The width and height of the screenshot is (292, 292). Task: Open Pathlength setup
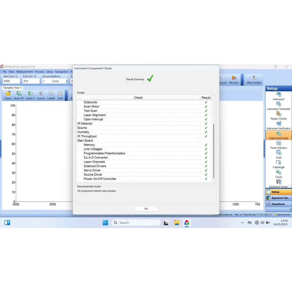click(278, 164)
